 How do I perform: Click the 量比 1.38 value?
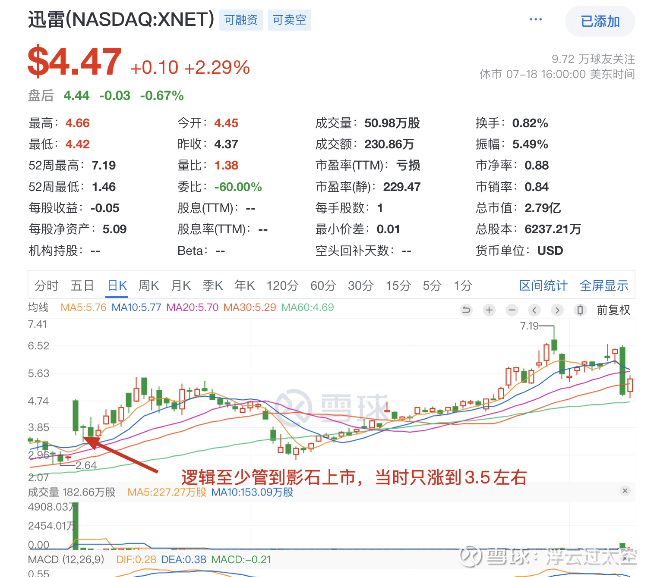click(226, 165)
